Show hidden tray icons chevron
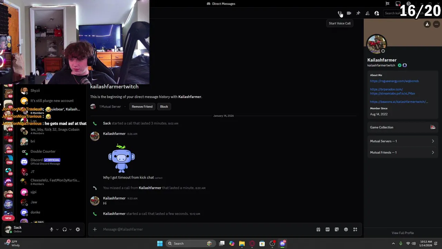The height and width of the screenshot is (249, 442). (393, 243)
